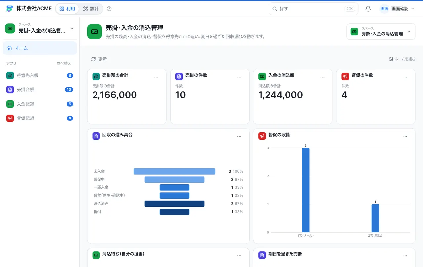Open the 画面確認 user menu
Screen dimensions: 423x267
(398, 9)
